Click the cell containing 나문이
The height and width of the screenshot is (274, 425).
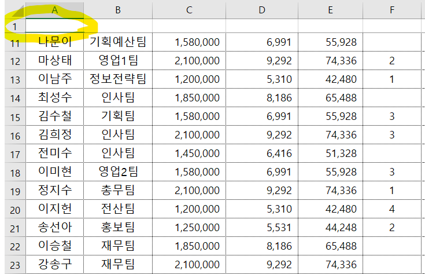point(54,42)
